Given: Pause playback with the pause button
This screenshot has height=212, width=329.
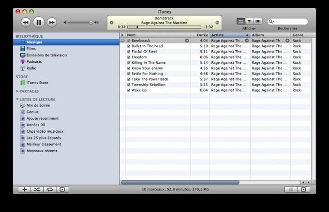Looking at the screenshot, I should pos(39,22).
